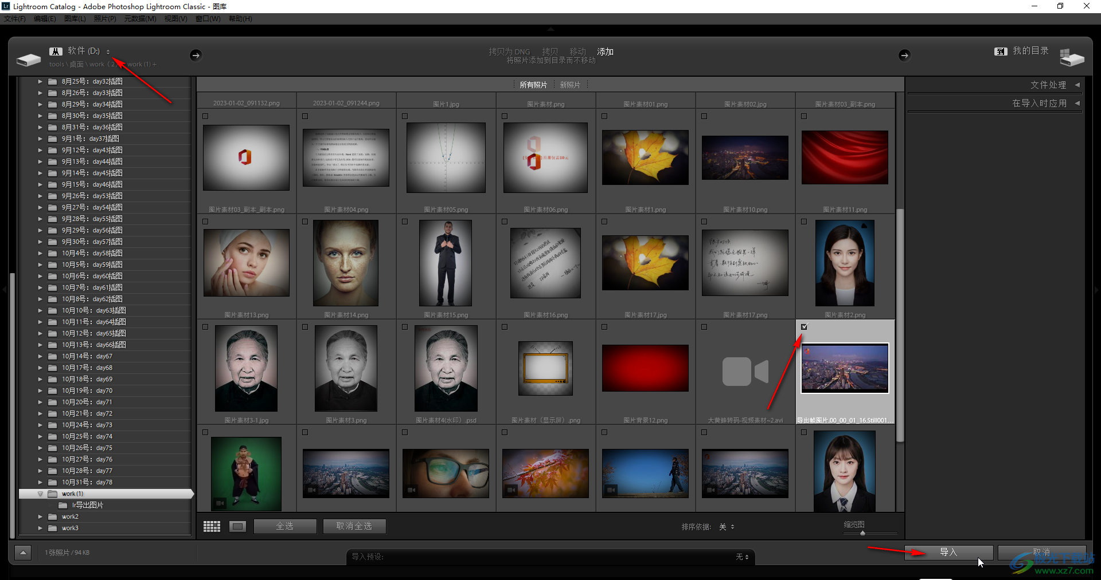Click the folder icon of 9月1号: day37插图
The width and height of the screenshot is (1101, 580).
pyautogui.click(x=53, y=139)
